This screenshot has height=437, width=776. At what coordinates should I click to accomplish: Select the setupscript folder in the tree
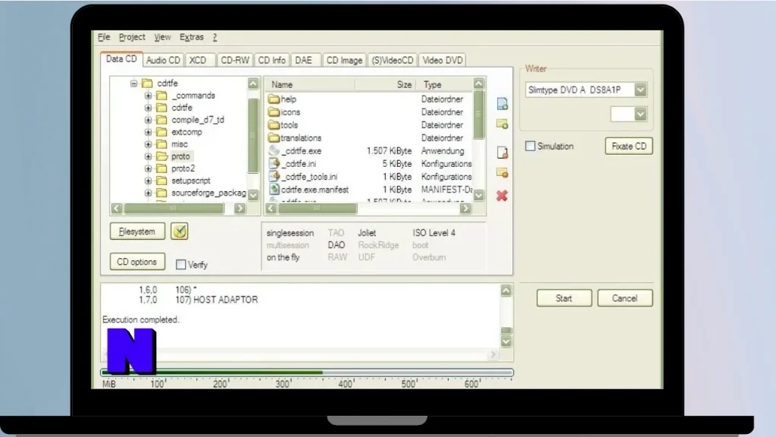point(183,181)
